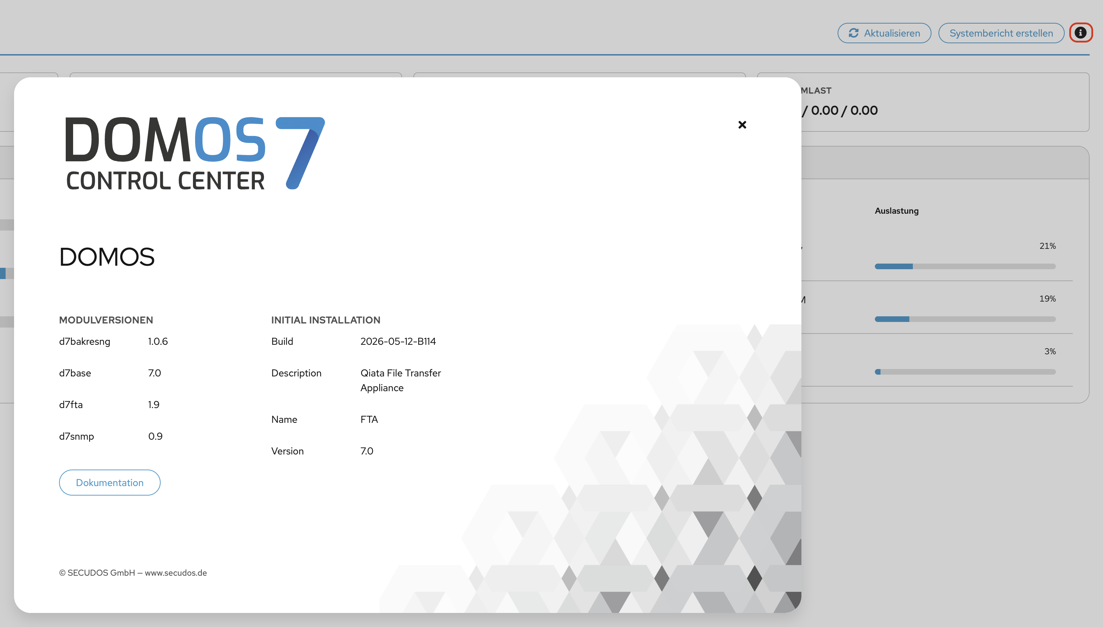Click the MODULVERSIONEN heading

click(106, 320)
